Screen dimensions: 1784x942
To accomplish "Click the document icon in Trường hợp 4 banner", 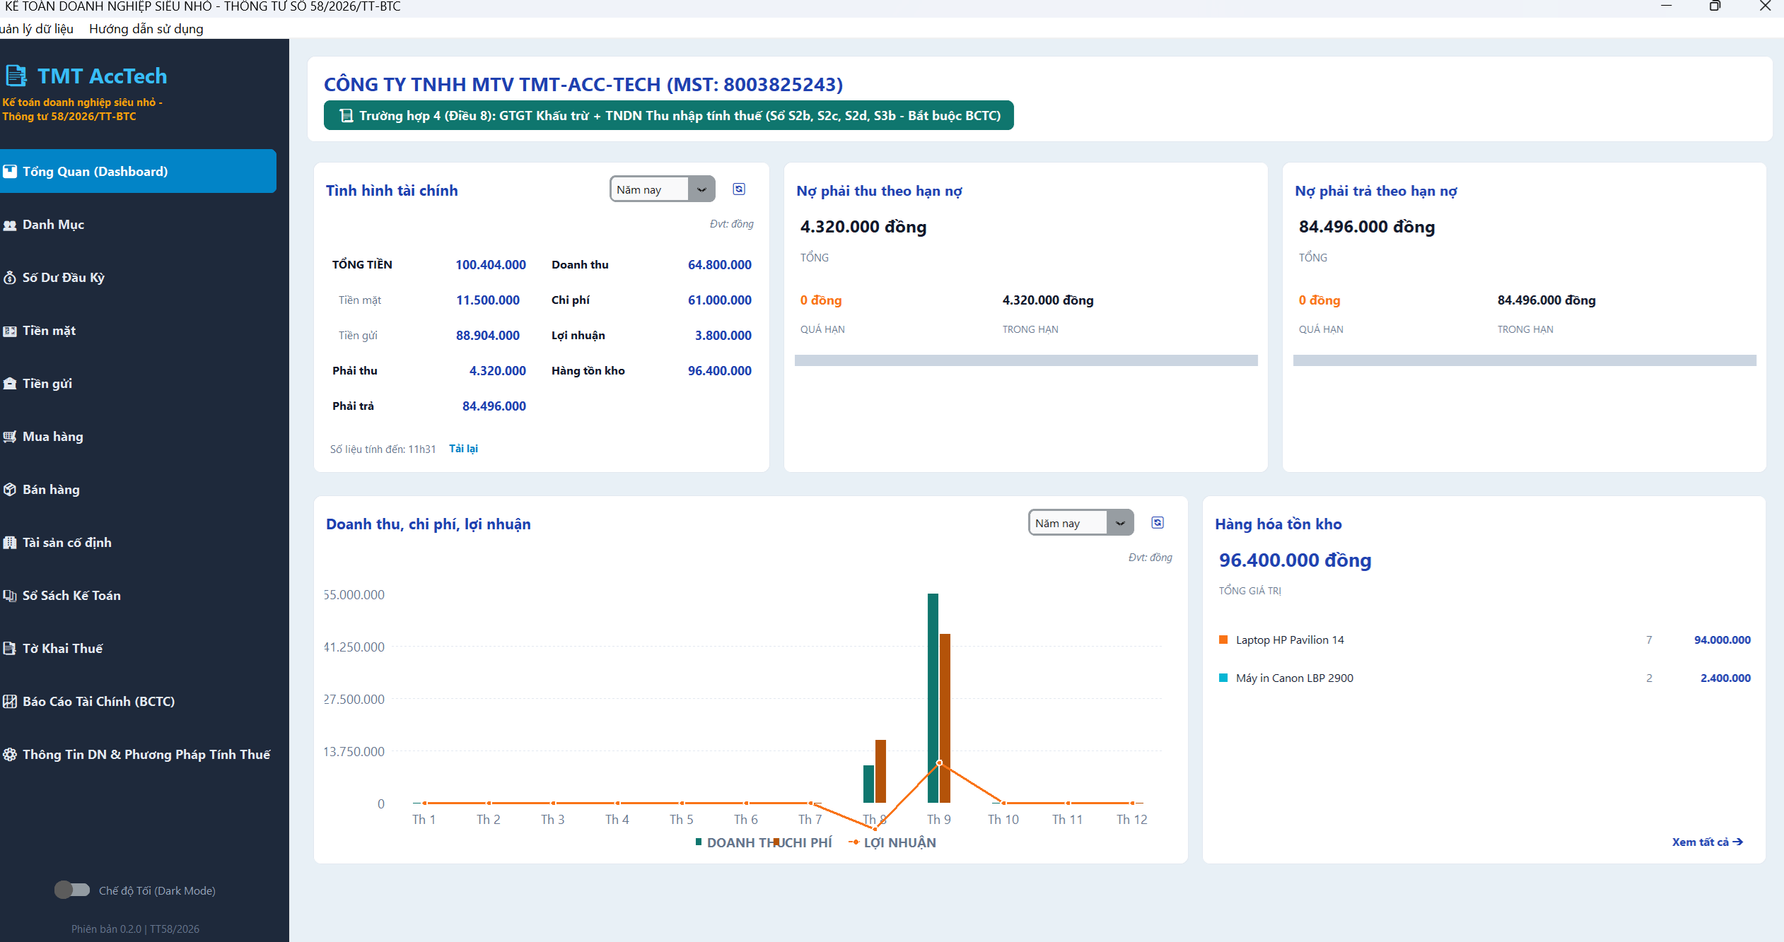I will (346, 115).
